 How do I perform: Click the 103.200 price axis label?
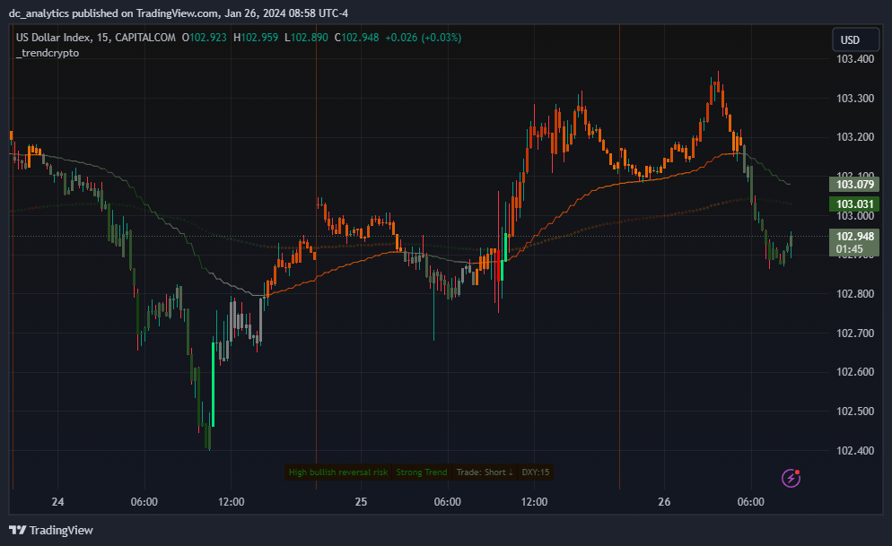pyautogui.click(x=855, y=137)
